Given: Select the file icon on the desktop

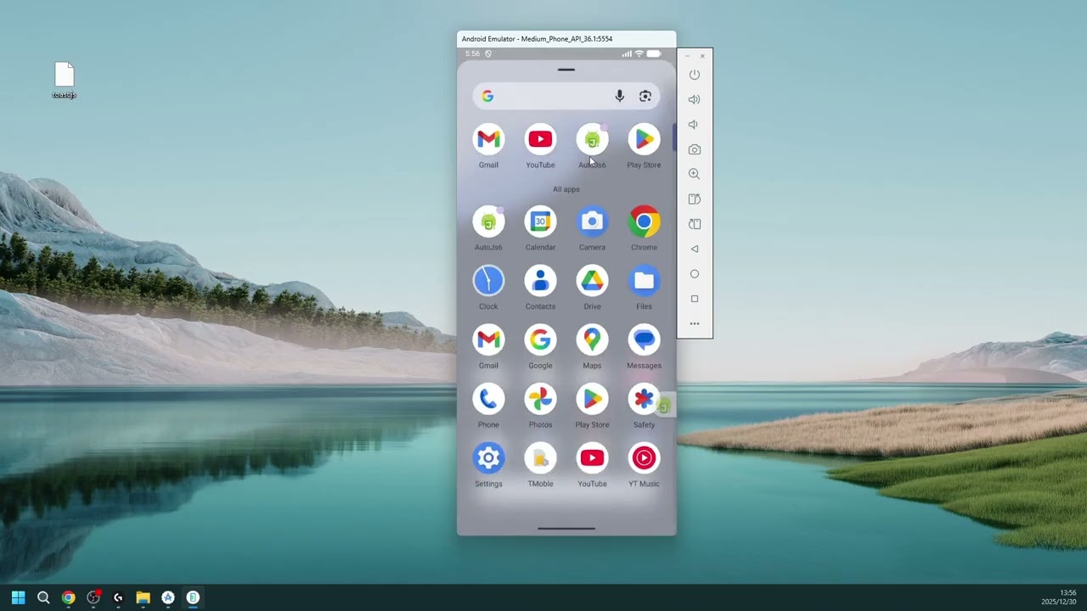Looking at the screenshot, I should click(65, 81).
